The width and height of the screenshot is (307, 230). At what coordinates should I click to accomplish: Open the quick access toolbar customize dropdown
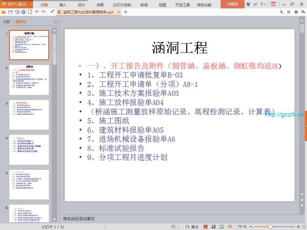(x=52, y=12)
